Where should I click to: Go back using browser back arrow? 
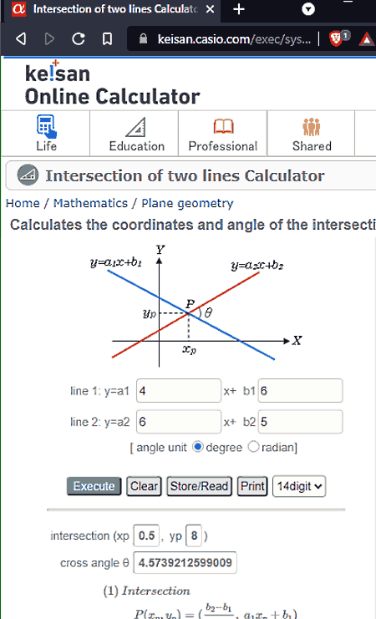point(21,38)
